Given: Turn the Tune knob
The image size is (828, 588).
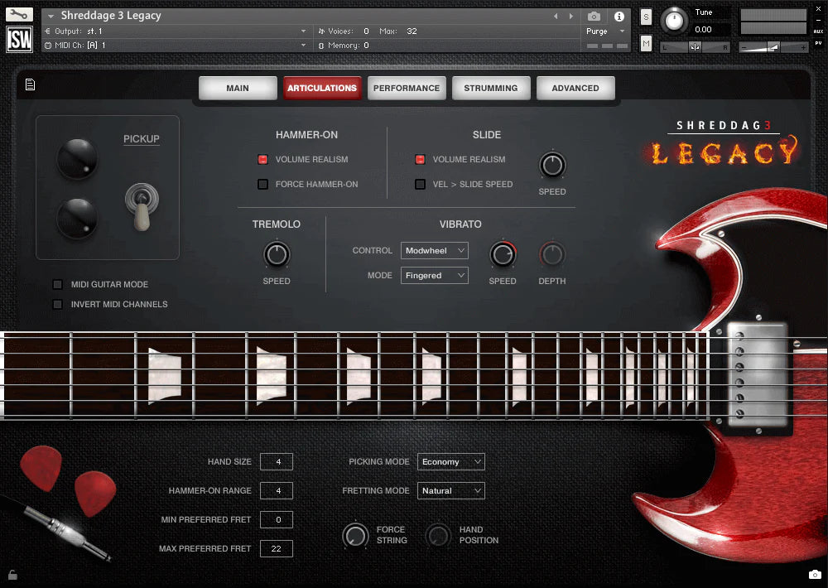Looking at the screenshot, I should pyautogui.click(x=675, y=22).
